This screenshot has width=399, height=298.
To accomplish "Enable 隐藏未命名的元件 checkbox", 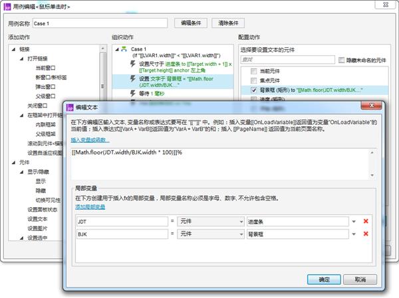I will (342, 60).
